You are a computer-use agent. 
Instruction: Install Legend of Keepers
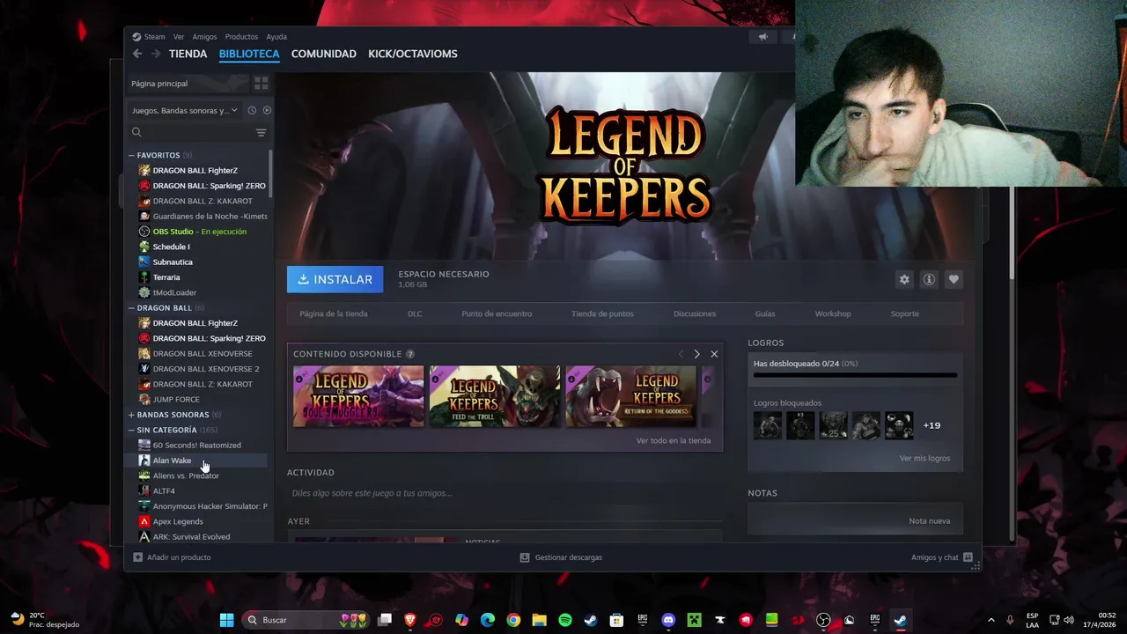pos(335,279)
